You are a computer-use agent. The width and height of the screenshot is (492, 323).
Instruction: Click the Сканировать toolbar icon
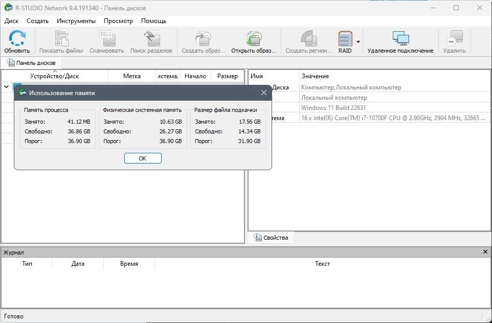(107, 38)
